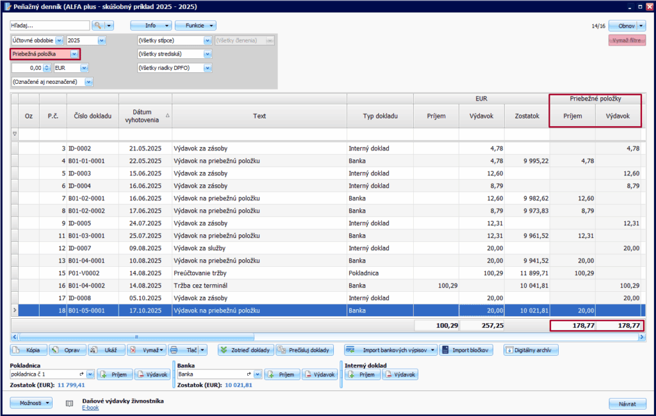Image resolution: width=656 pixels, height=416 pixels.
Task: Click the Ukáž view document button
Action: click(106, 350)
